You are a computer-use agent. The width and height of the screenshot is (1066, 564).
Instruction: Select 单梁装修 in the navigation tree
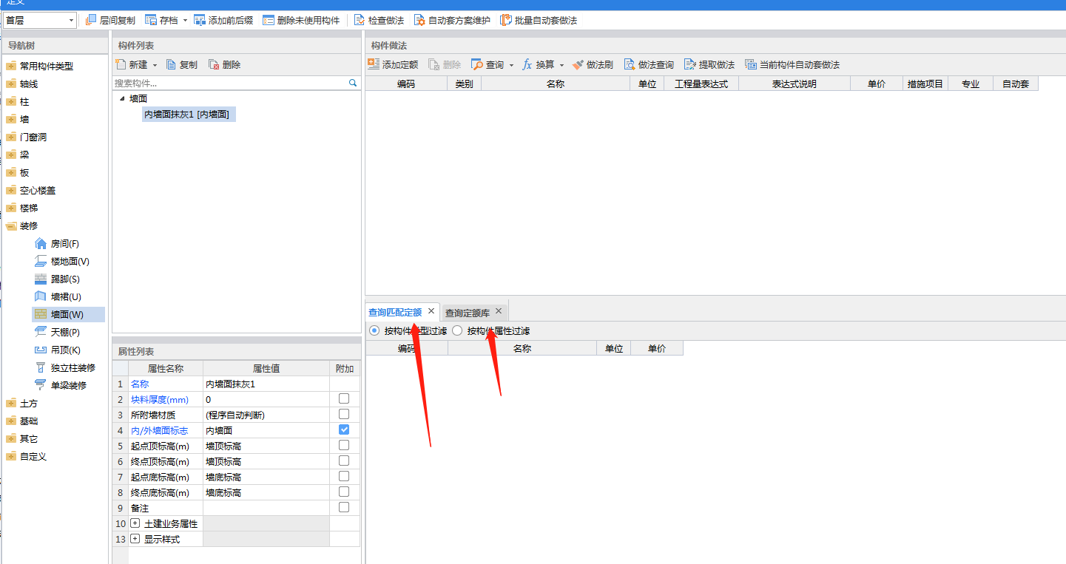[61, 385]
